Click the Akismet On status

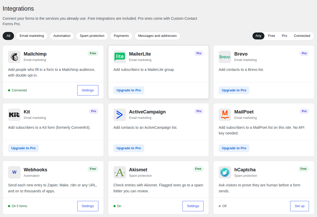tap(119, 206)
